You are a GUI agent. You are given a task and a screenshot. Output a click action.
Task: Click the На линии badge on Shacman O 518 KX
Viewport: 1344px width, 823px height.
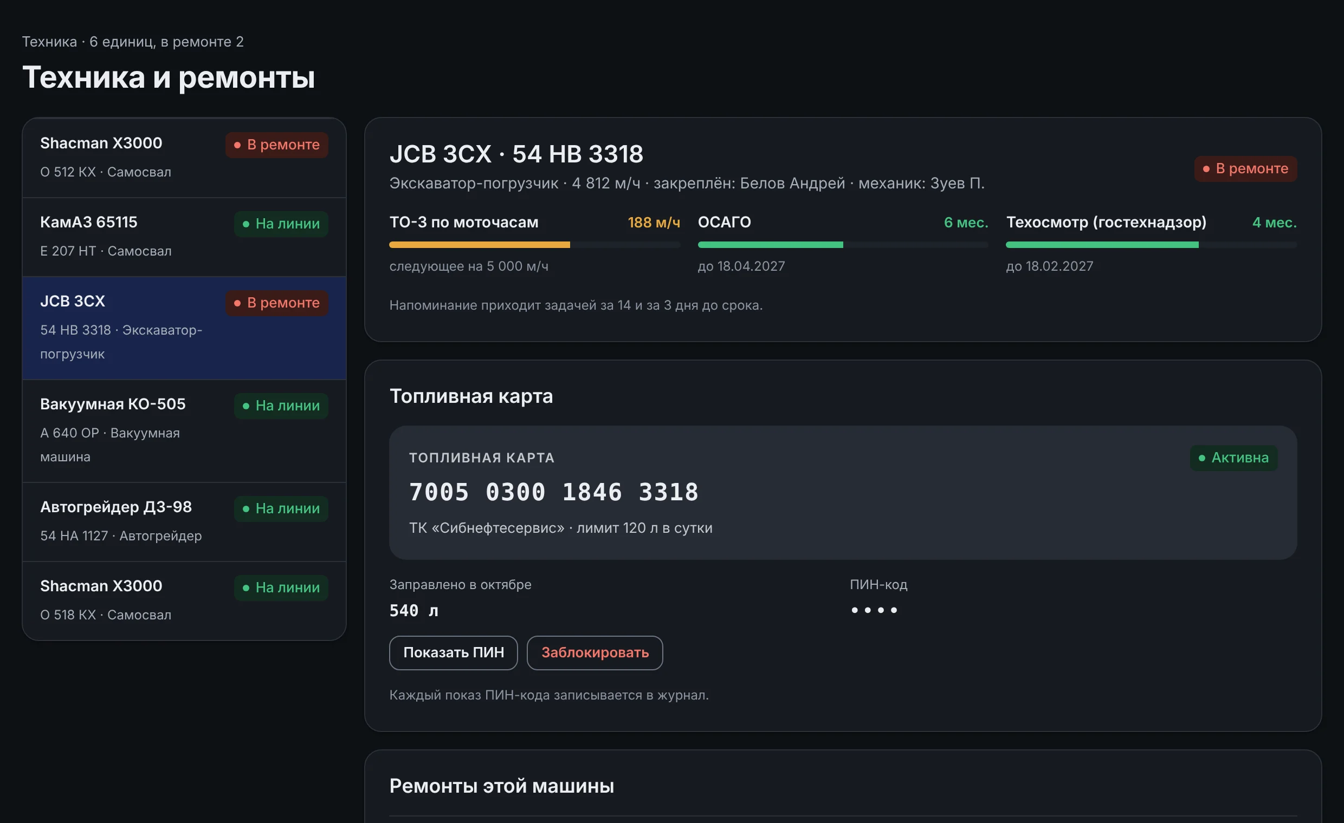point(281,588)
